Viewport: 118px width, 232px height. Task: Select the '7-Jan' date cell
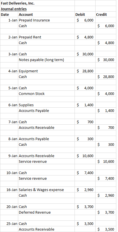click(9, 122)
